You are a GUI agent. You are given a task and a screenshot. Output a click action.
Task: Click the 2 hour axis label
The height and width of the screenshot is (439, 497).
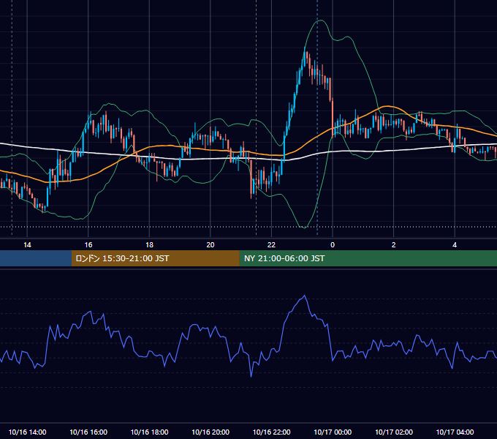point(394,245)
